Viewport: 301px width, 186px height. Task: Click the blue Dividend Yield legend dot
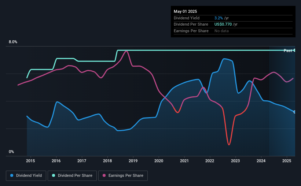12,175
